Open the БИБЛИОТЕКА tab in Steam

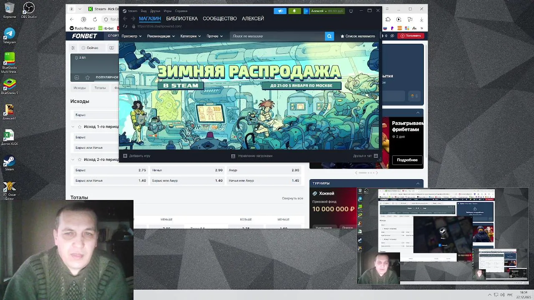pyautogui.click(x=182, y=19)
